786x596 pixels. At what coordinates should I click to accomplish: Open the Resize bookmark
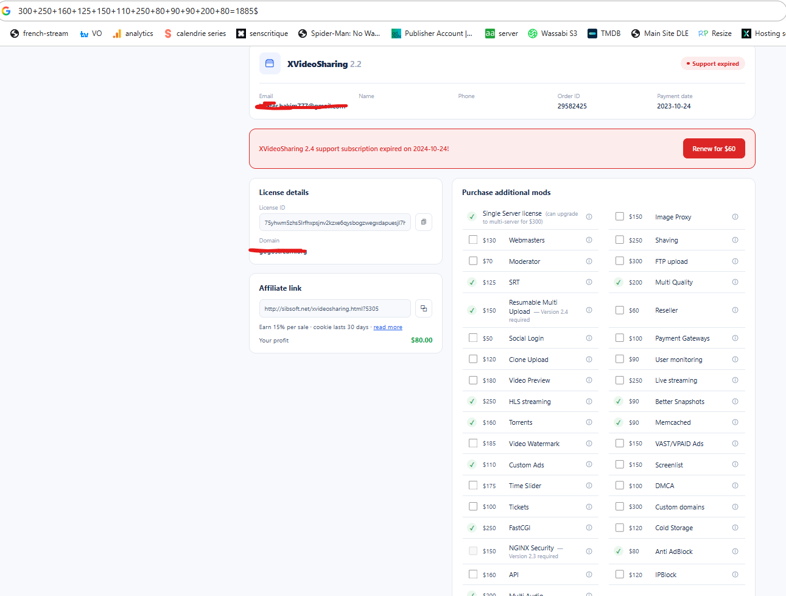(x=715, y=34)
